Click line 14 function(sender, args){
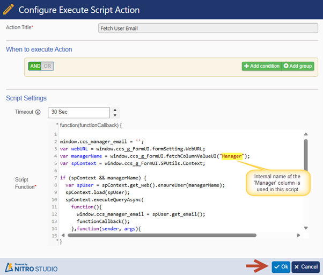 106,229
